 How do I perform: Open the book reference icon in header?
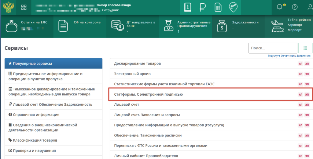187,8
